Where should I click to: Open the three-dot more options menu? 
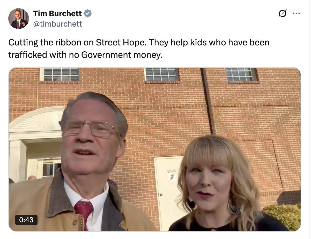(x=296, y=13)
